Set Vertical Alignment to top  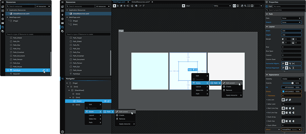(x=283, y=68)
